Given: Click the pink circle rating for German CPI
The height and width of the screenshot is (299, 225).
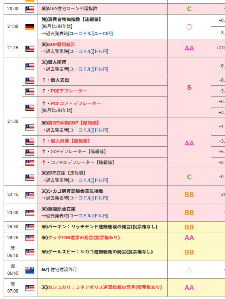Looking at the screenshot, I should 189,27.
